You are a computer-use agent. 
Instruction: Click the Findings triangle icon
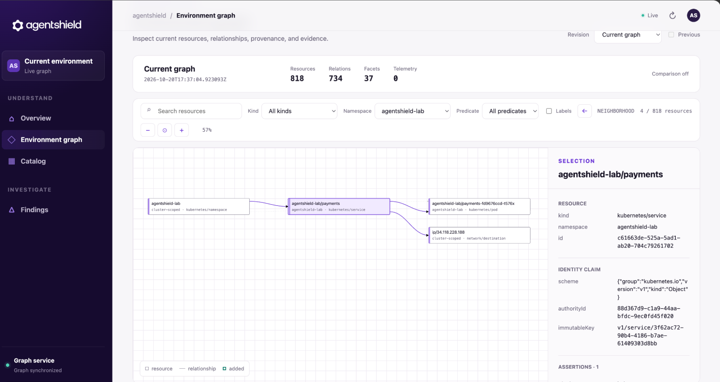(12, 210)
